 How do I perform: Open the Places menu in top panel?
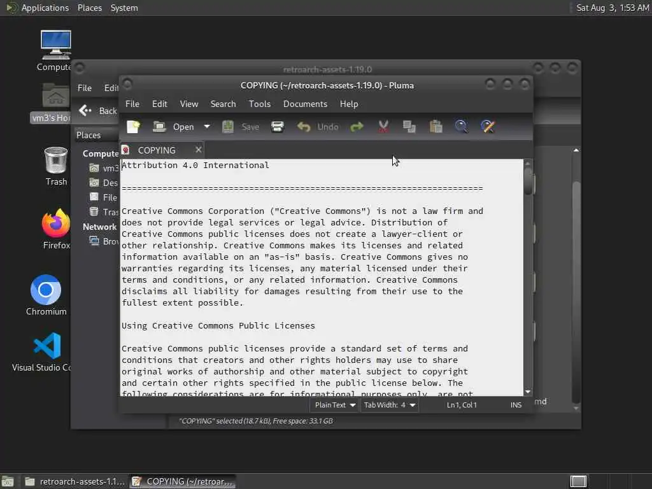tap(89, 8)
